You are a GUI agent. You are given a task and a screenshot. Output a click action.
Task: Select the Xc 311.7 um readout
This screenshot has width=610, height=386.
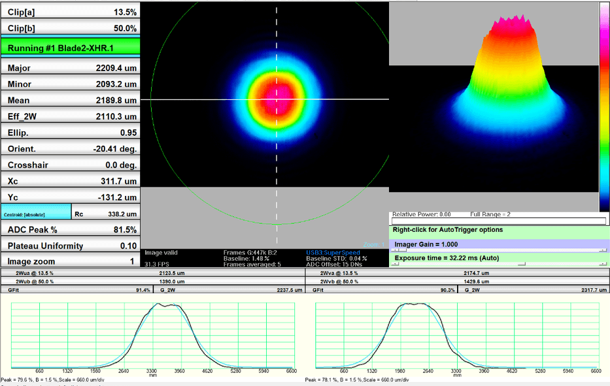[71, 181]
